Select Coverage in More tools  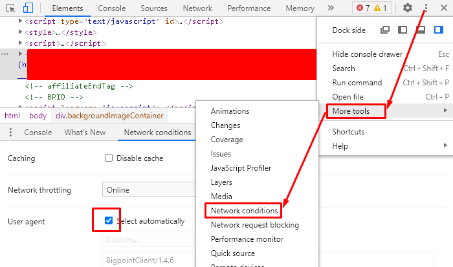click(257, 140)
